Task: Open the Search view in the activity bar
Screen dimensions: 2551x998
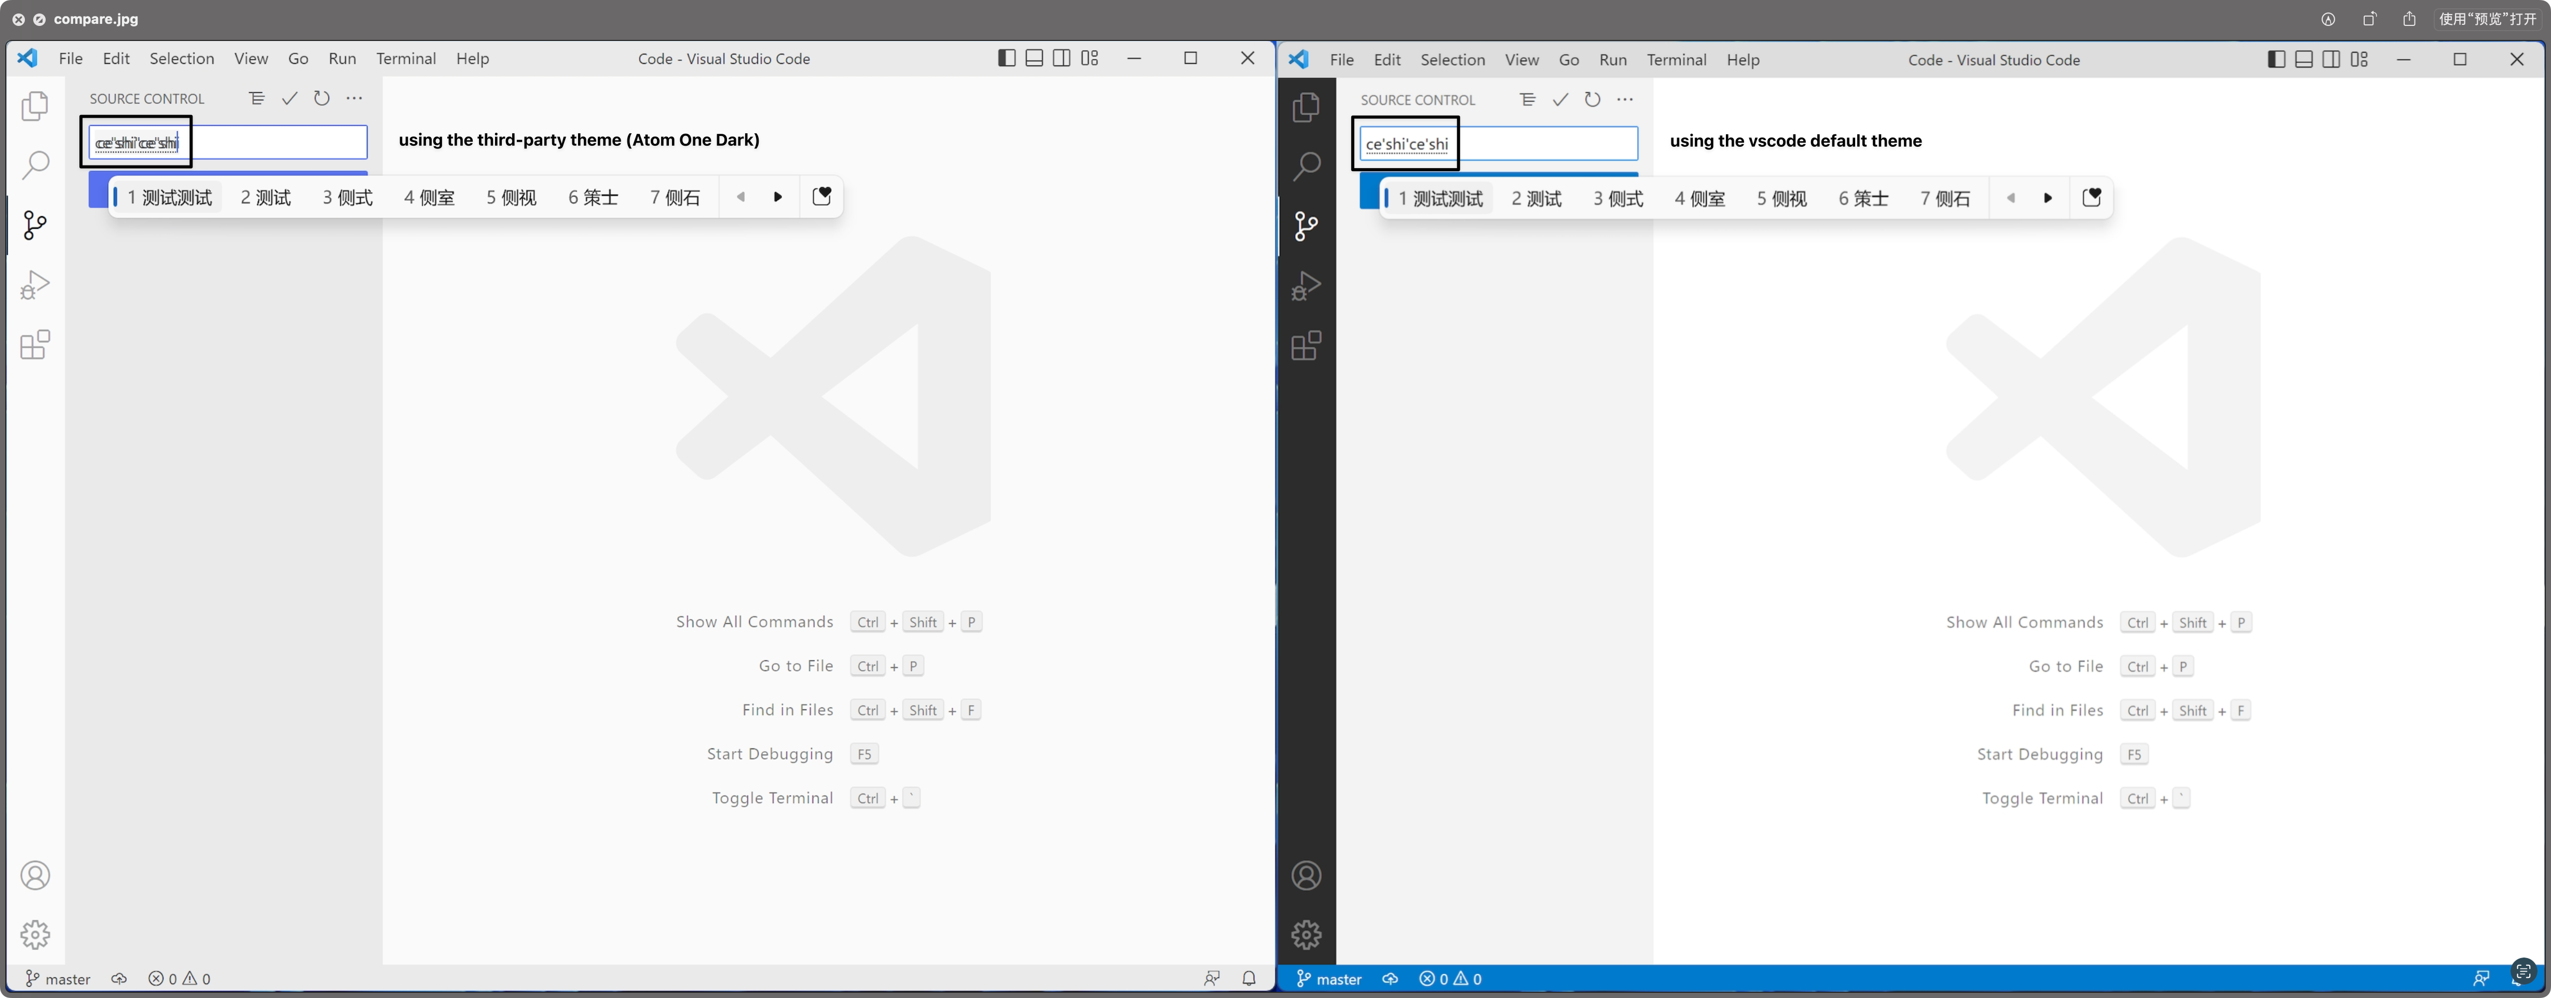Action: (36, 165)
